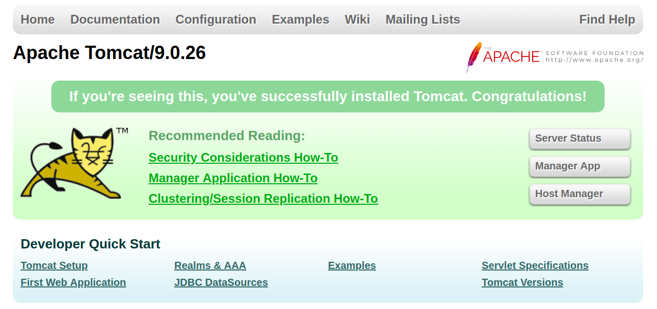Open the Security Considerations How-To link
The width and height of the screenshot is (657, 309).
tap(243, 158)
